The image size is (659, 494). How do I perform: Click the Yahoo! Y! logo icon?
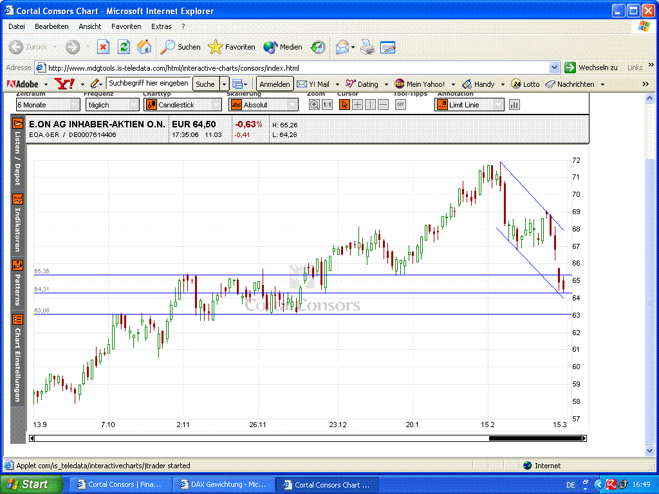64,84
